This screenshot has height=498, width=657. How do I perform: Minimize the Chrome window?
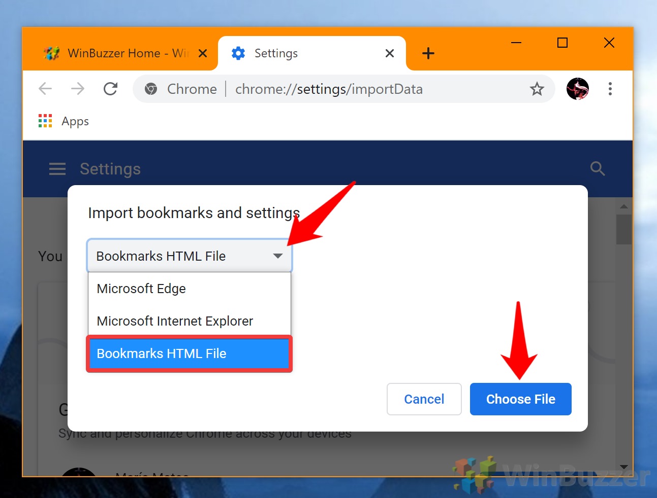coord(516,43)
